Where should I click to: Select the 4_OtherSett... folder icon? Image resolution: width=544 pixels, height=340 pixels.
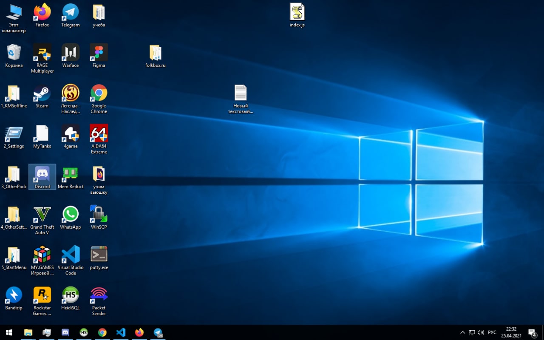14,218
